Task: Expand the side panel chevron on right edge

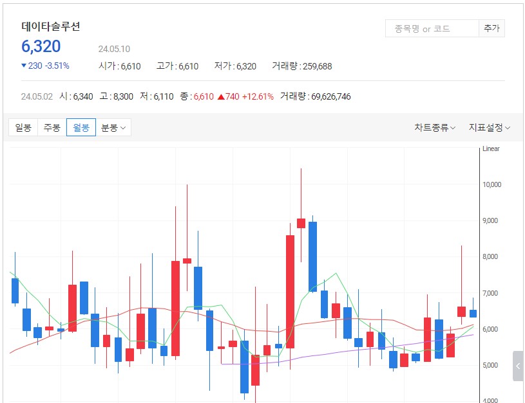Action: click(518, 366)
